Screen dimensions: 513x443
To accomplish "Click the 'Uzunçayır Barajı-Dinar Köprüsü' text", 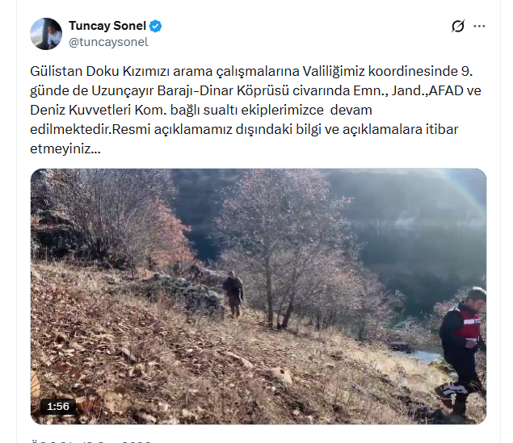I will click(x=190, y=90).
